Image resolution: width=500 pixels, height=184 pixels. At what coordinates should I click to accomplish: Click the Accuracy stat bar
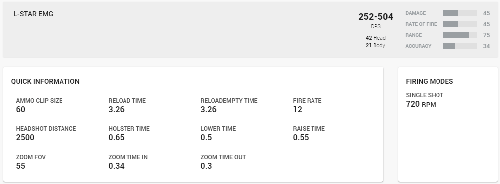(x=460, y=46)
